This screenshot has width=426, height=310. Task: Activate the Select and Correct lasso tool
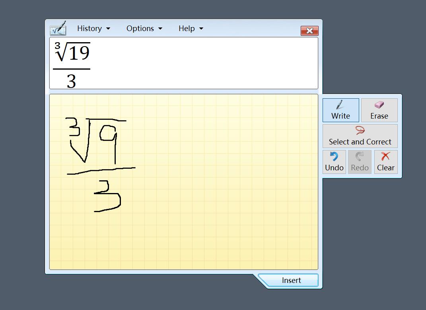[x=360, y=136]
